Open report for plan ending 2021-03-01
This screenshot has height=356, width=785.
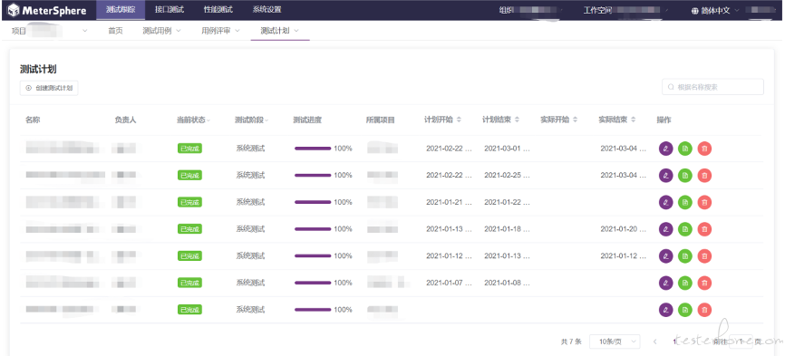(x=685, y=149)
